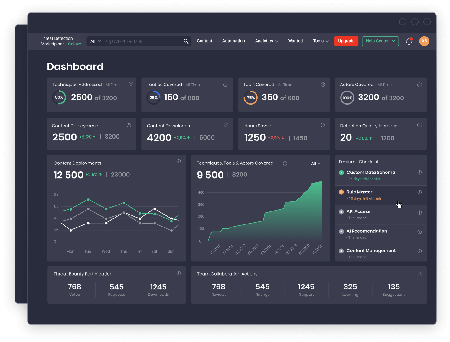Click the 1245 Support stat

coord(306,290)
